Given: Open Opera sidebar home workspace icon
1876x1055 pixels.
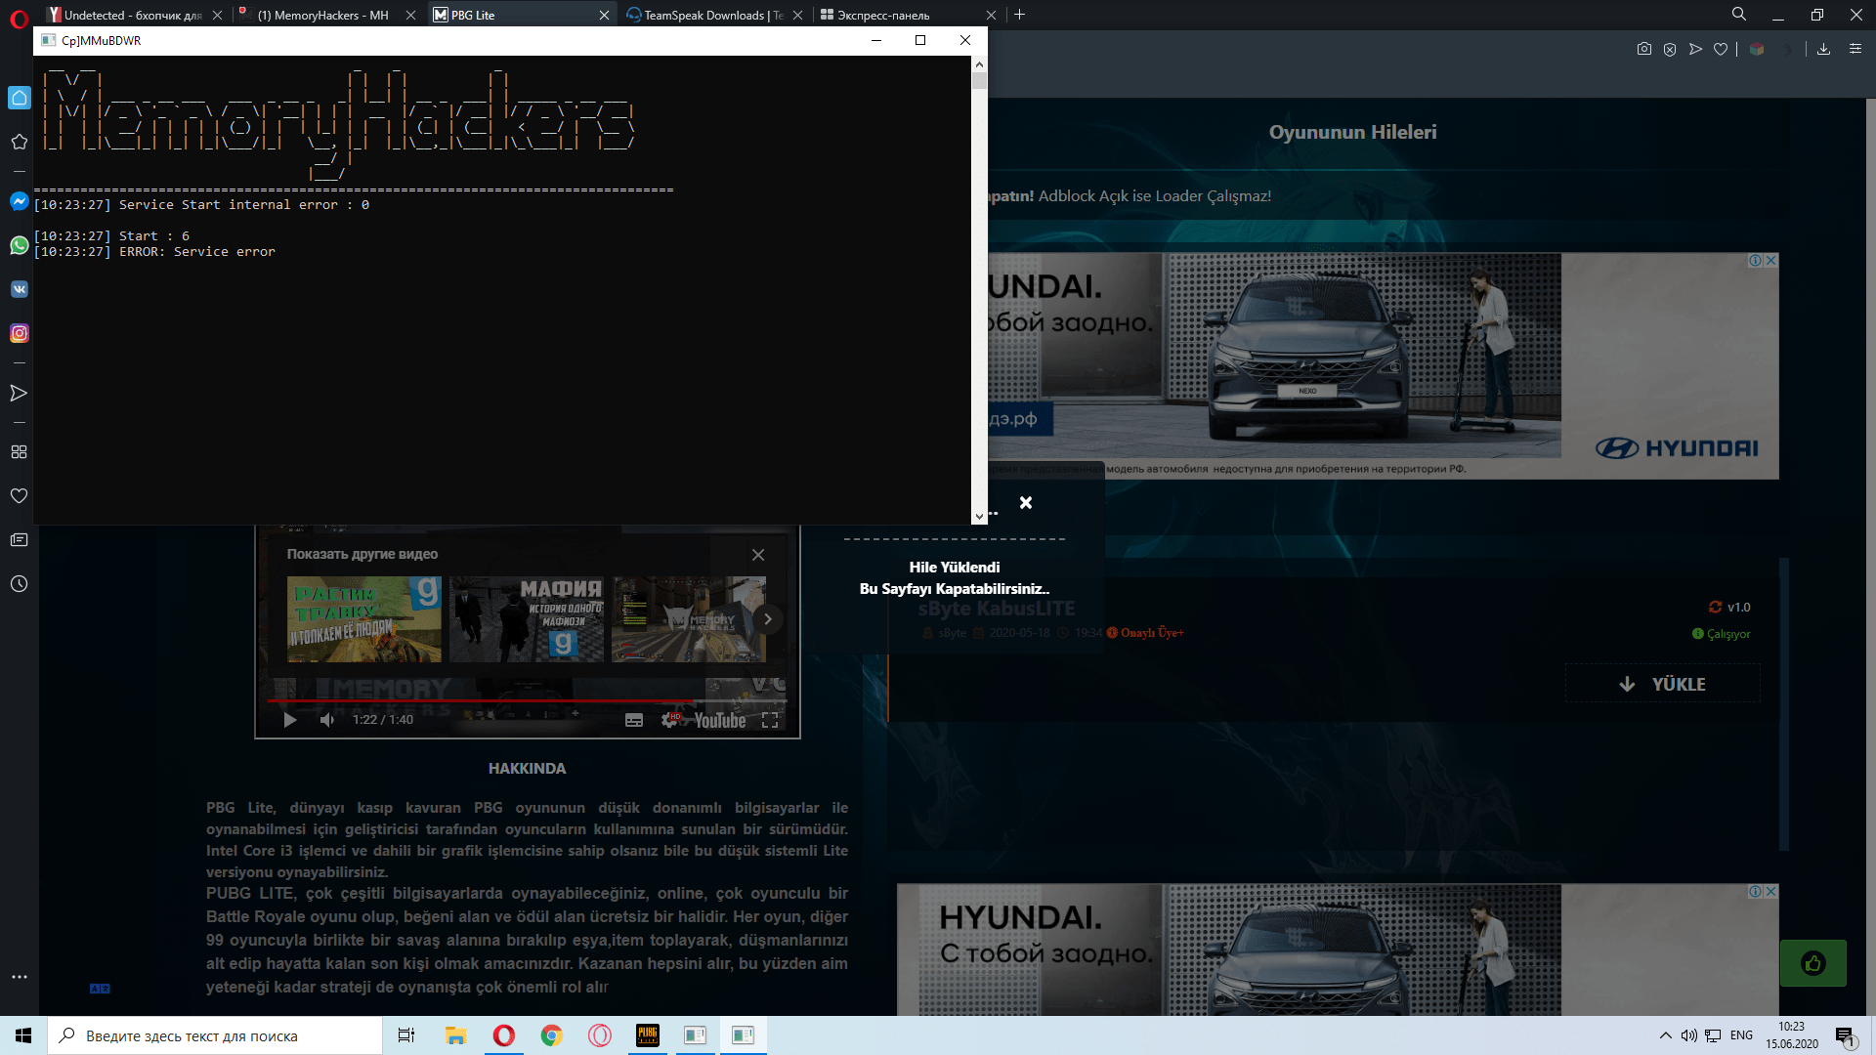Looking at the screenshot, I should point(19,98).
